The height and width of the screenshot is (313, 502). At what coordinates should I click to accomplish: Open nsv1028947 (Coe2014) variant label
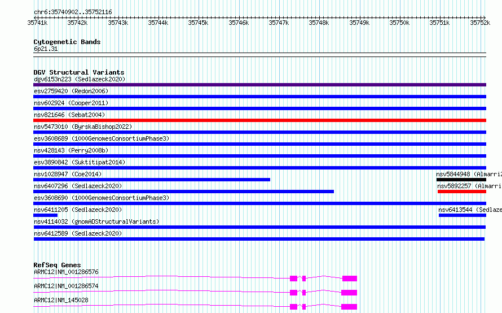click(x=68, y=174)
